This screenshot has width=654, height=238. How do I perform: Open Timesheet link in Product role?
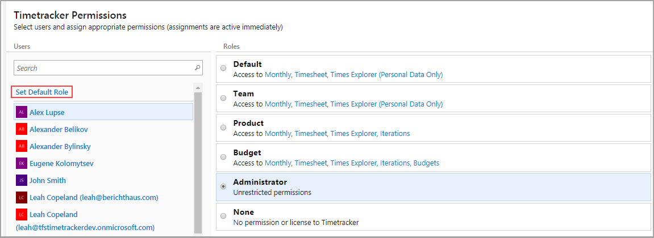click(311, 134)
